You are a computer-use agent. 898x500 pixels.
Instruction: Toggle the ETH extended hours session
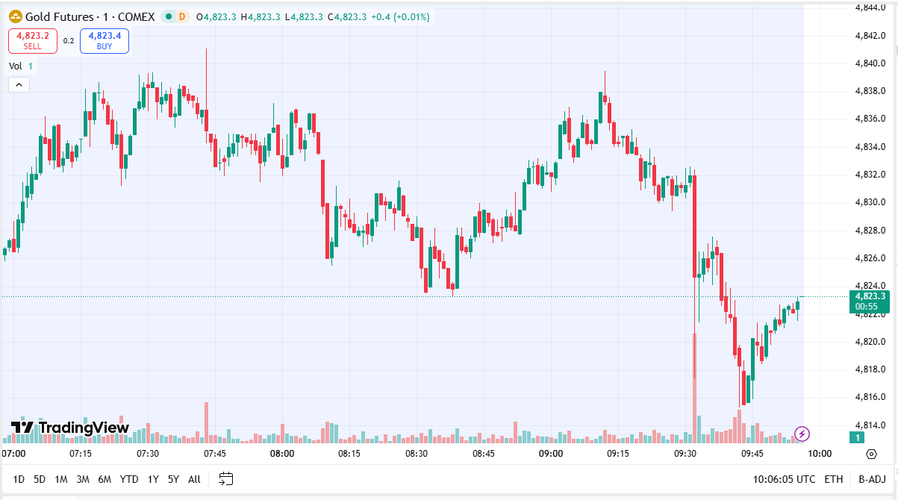point(833,479)
